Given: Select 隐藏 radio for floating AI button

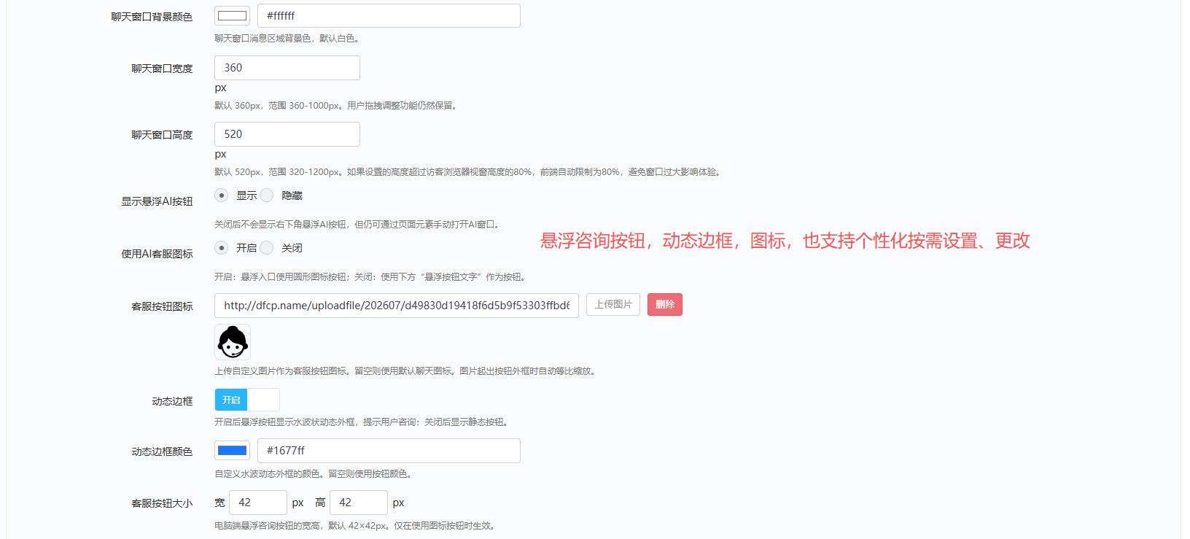Looking at the screenshot, I should tap(267, 195).
